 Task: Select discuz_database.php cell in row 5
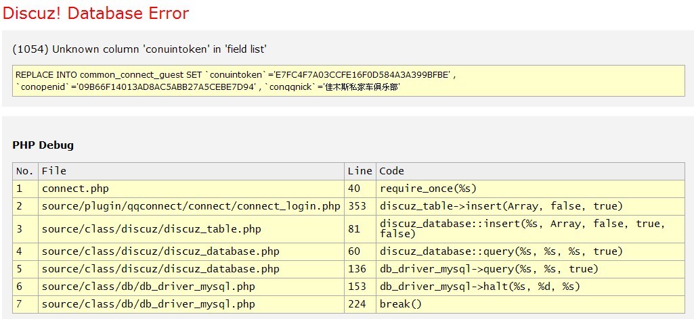[x=191, y=269]
